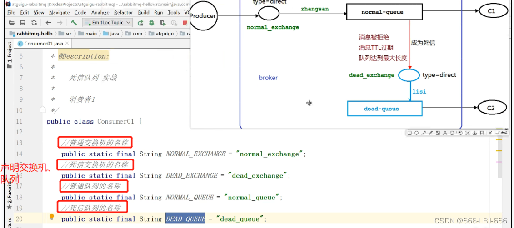Screen dimensions: 514x228
Task: Click the normal-queue box in diagram
Action: pyautogui.click(x=384, y=12)
